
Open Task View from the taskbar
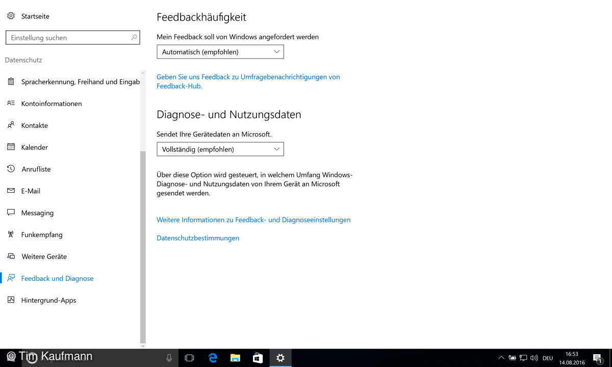point(189,358)
